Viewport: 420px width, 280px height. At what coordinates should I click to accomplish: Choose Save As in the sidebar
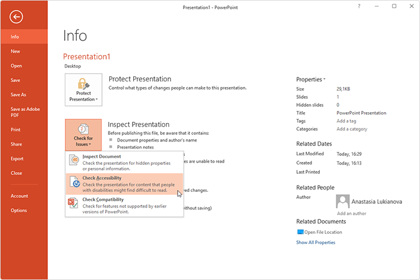click(x=24, y=95)
